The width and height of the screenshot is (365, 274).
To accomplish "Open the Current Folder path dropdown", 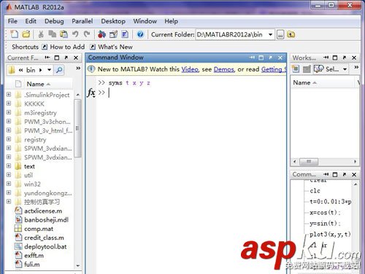I will (270, 34).
